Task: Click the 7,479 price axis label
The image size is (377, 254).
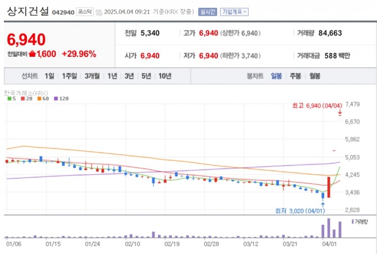Action: coord(352,104)
